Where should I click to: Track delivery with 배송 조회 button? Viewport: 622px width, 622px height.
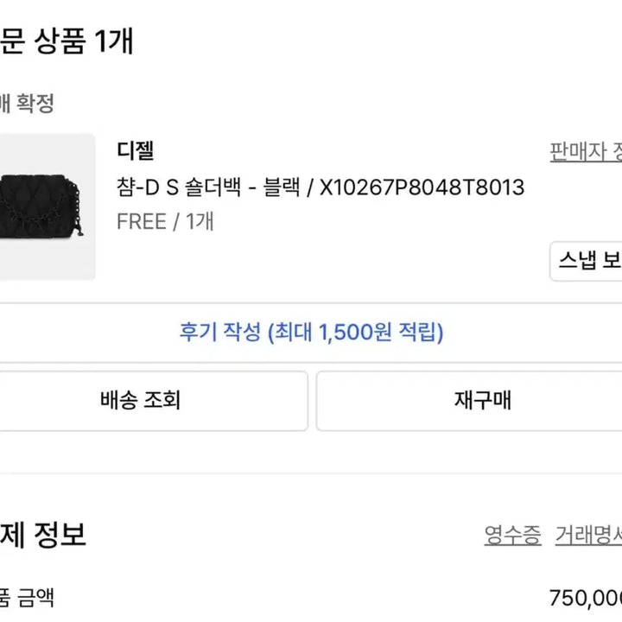(140, 401)
